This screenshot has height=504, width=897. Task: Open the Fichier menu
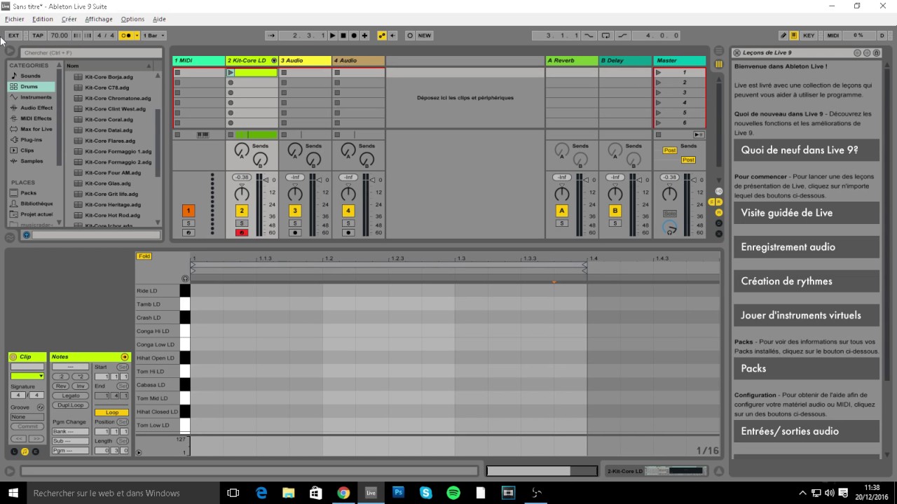[x=14, y=19]
